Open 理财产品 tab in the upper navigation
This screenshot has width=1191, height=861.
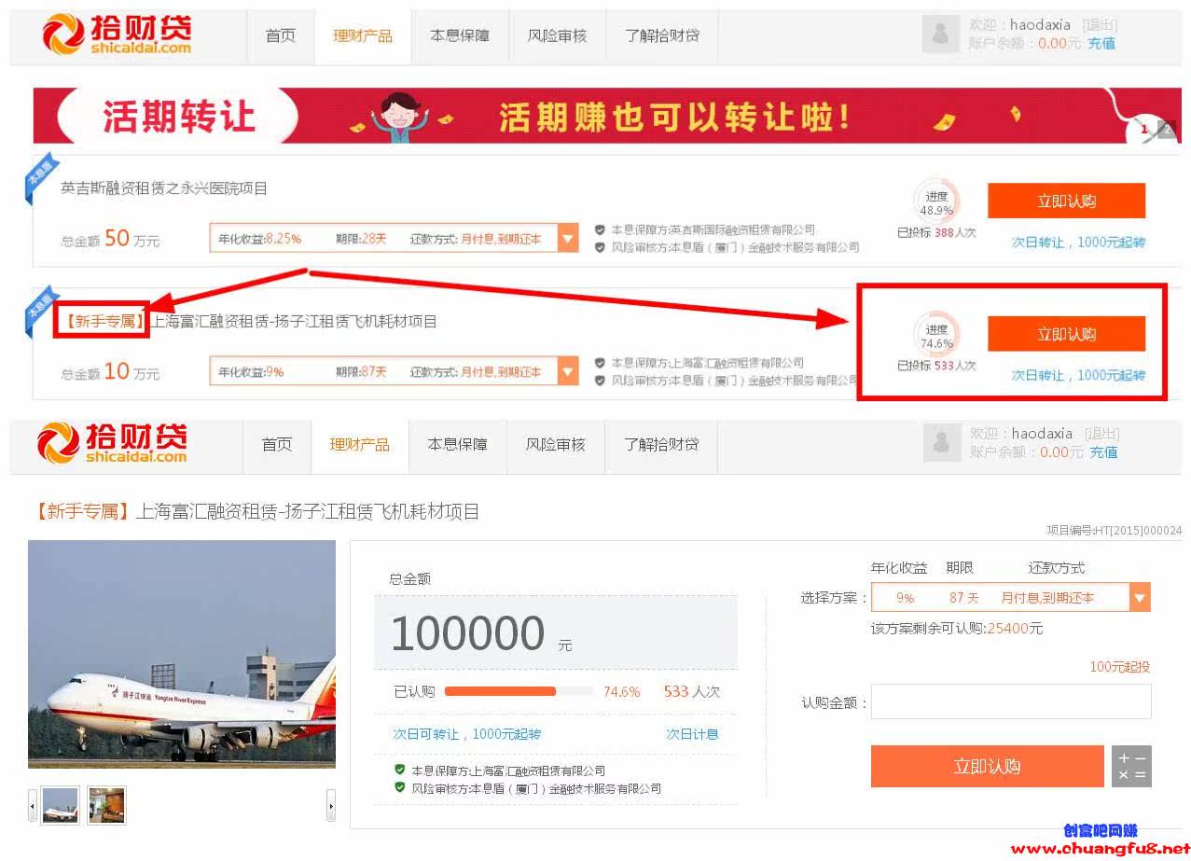363,35
